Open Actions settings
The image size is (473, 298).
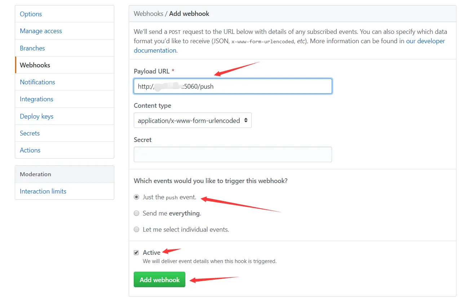[30, 150]
